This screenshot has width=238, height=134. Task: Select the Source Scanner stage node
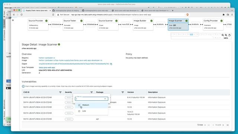[108, 25]
